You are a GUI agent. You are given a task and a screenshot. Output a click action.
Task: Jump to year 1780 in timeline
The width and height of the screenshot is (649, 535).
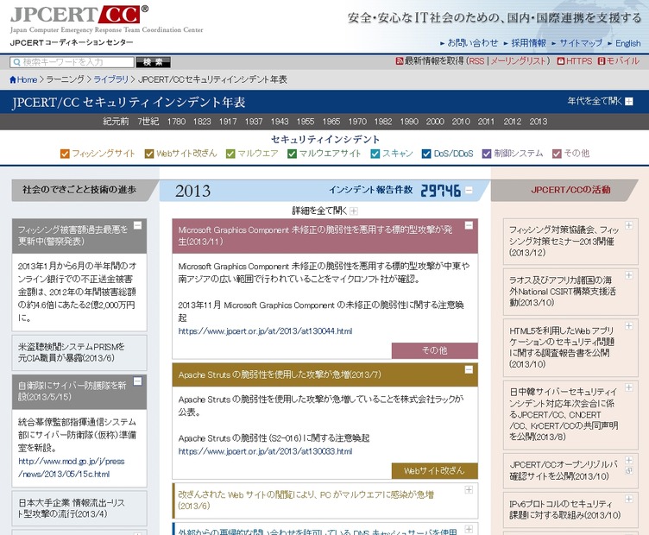point(176,122)
